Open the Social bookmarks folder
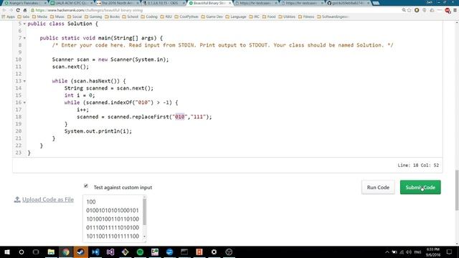Image resolution: width=459 pixels, height=258 pixels. point(75,16)
